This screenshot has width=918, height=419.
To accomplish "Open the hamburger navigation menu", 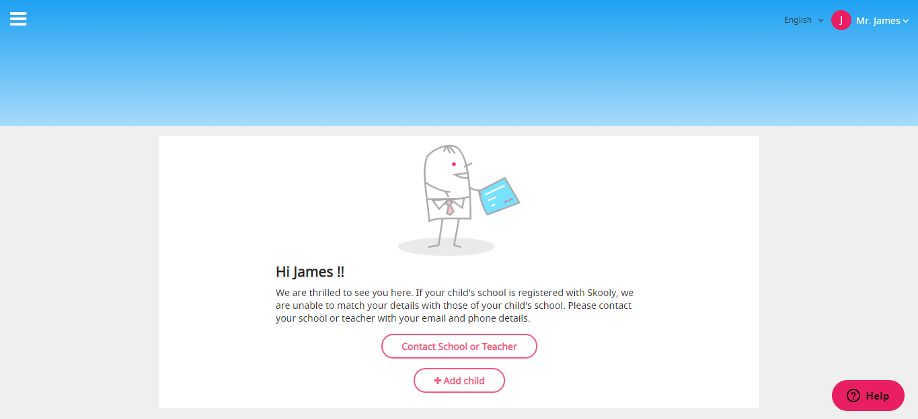I will point(18,19).
